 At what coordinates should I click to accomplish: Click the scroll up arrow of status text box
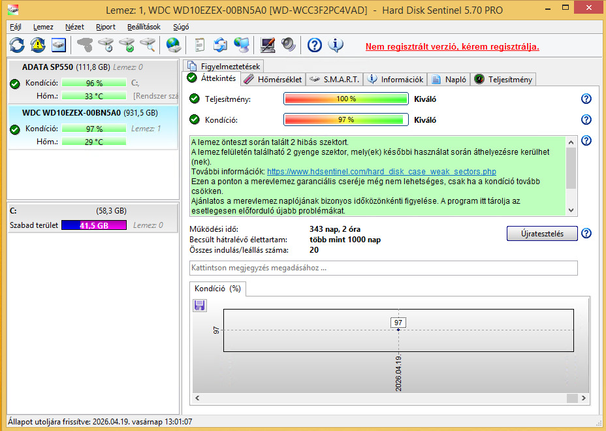(x=571, y=142)
